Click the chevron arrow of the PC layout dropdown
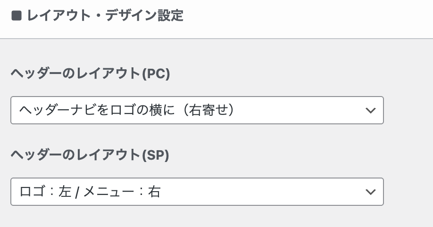The width and height of the screenshot is (433, 227). (371, 110)
